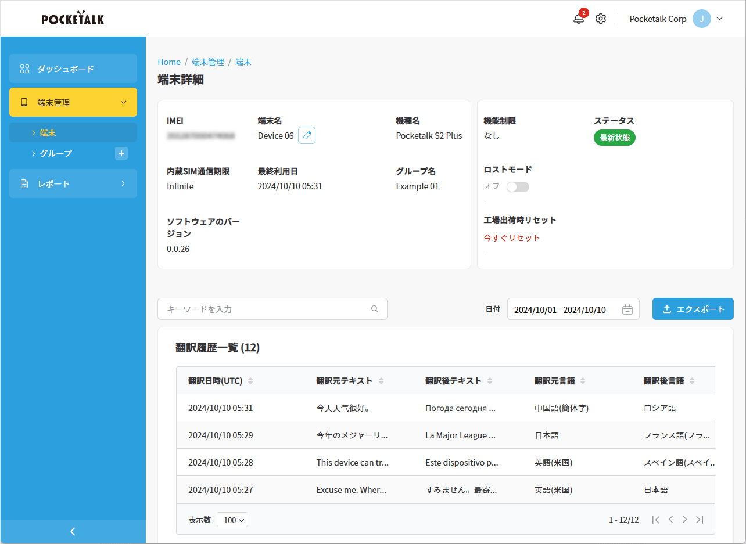Expand the Pocketalk Corp account dropdown arrow

pyautogui.click(x=720, y=19)
